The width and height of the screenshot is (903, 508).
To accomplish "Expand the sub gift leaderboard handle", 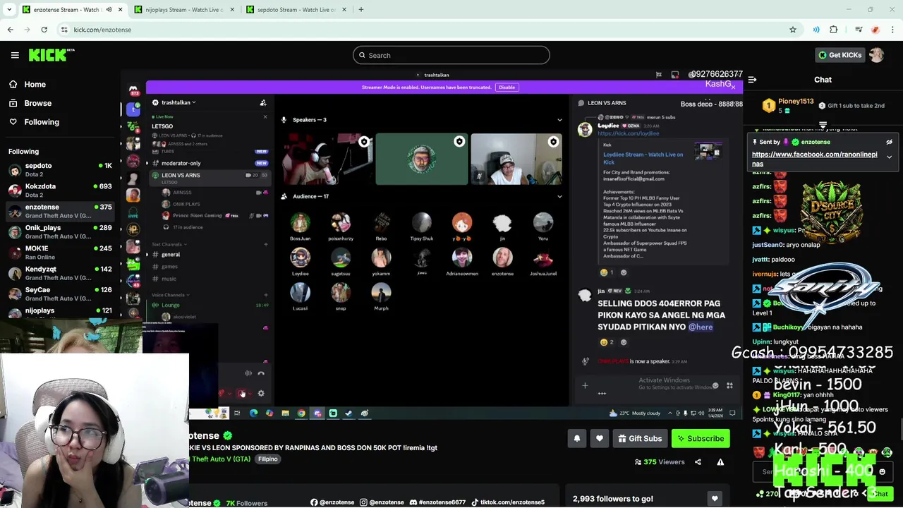I will (x=823, y=125).
